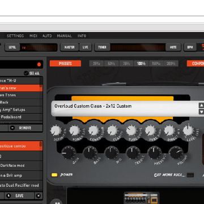Click the TUBE BIAS knob
Viewport: 204px width, 204px height.
151,131
